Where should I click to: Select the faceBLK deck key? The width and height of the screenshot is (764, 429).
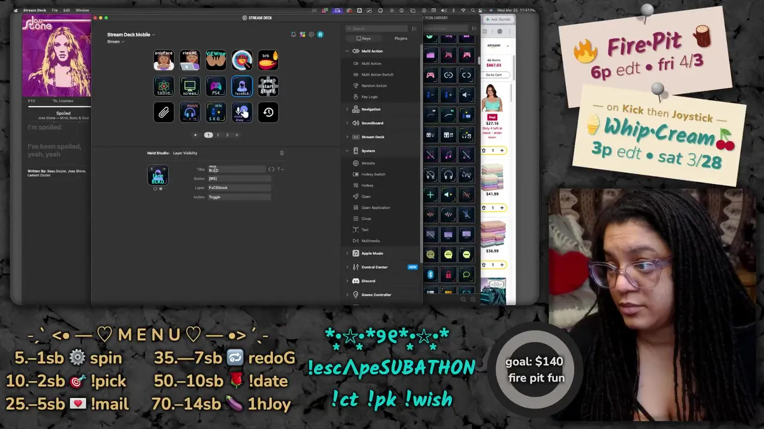(x=242, y=86)
